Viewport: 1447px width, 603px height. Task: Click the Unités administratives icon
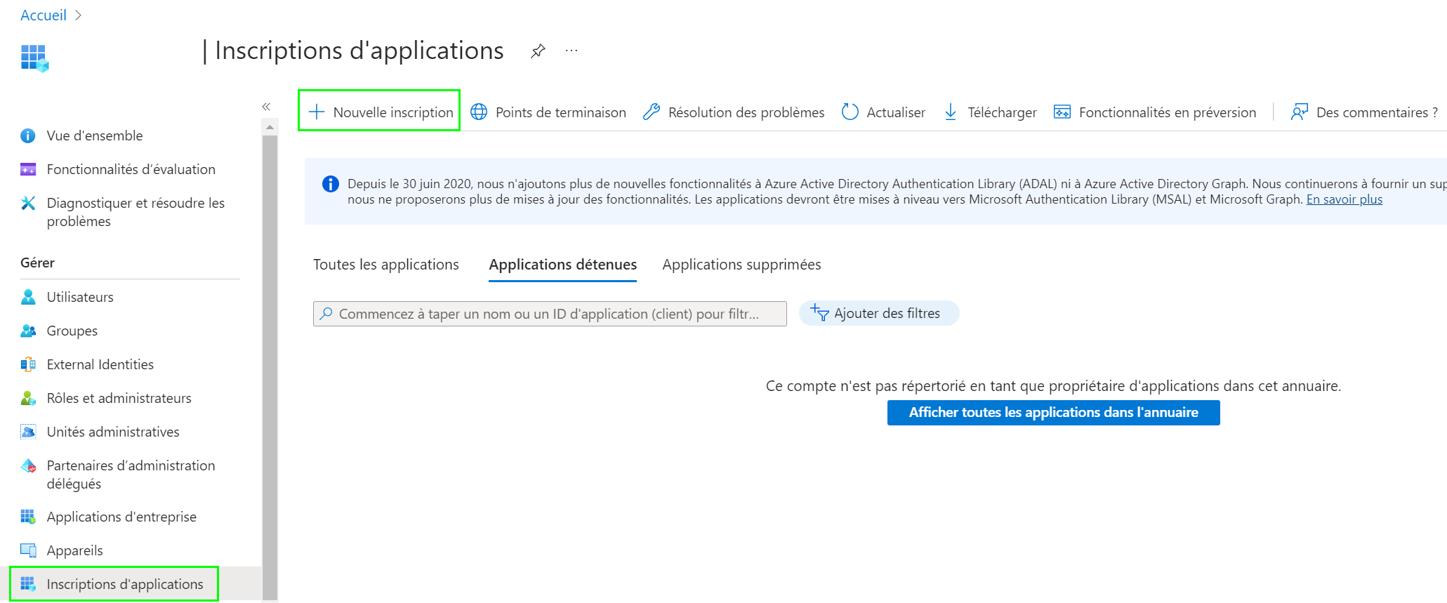28,432
